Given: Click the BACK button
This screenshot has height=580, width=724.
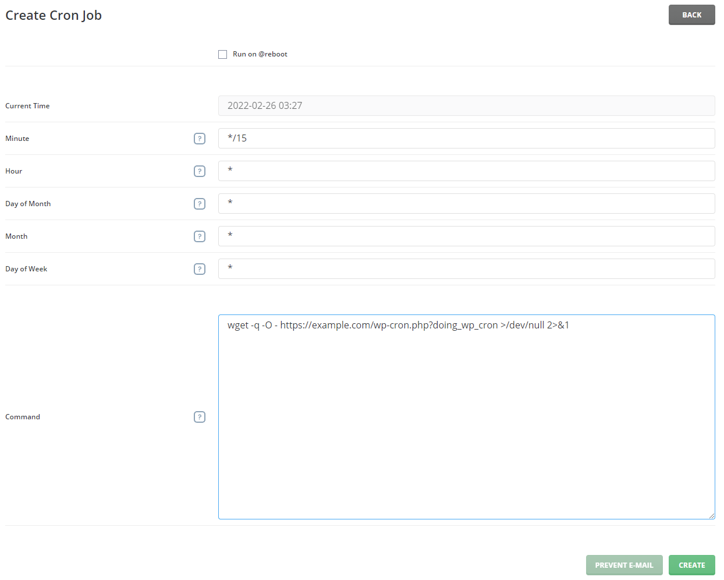Looking at the screenshot, I should click(691, 15).
